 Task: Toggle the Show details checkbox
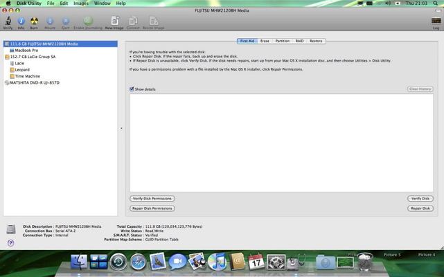click(x=132, y=89)
